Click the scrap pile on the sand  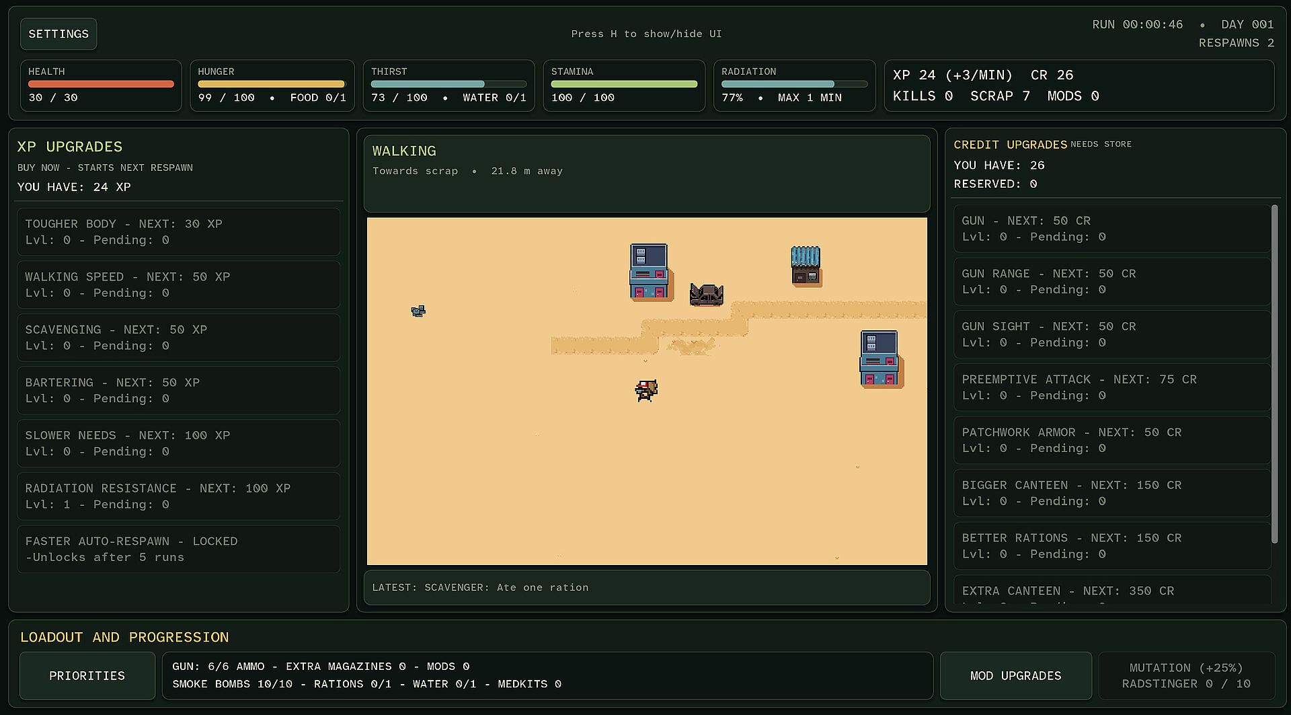pos(418,311)
